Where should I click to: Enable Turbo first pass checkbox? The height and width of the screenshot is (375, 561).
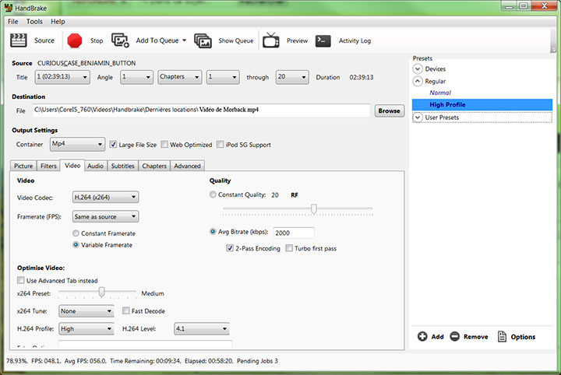coord(289,248)
